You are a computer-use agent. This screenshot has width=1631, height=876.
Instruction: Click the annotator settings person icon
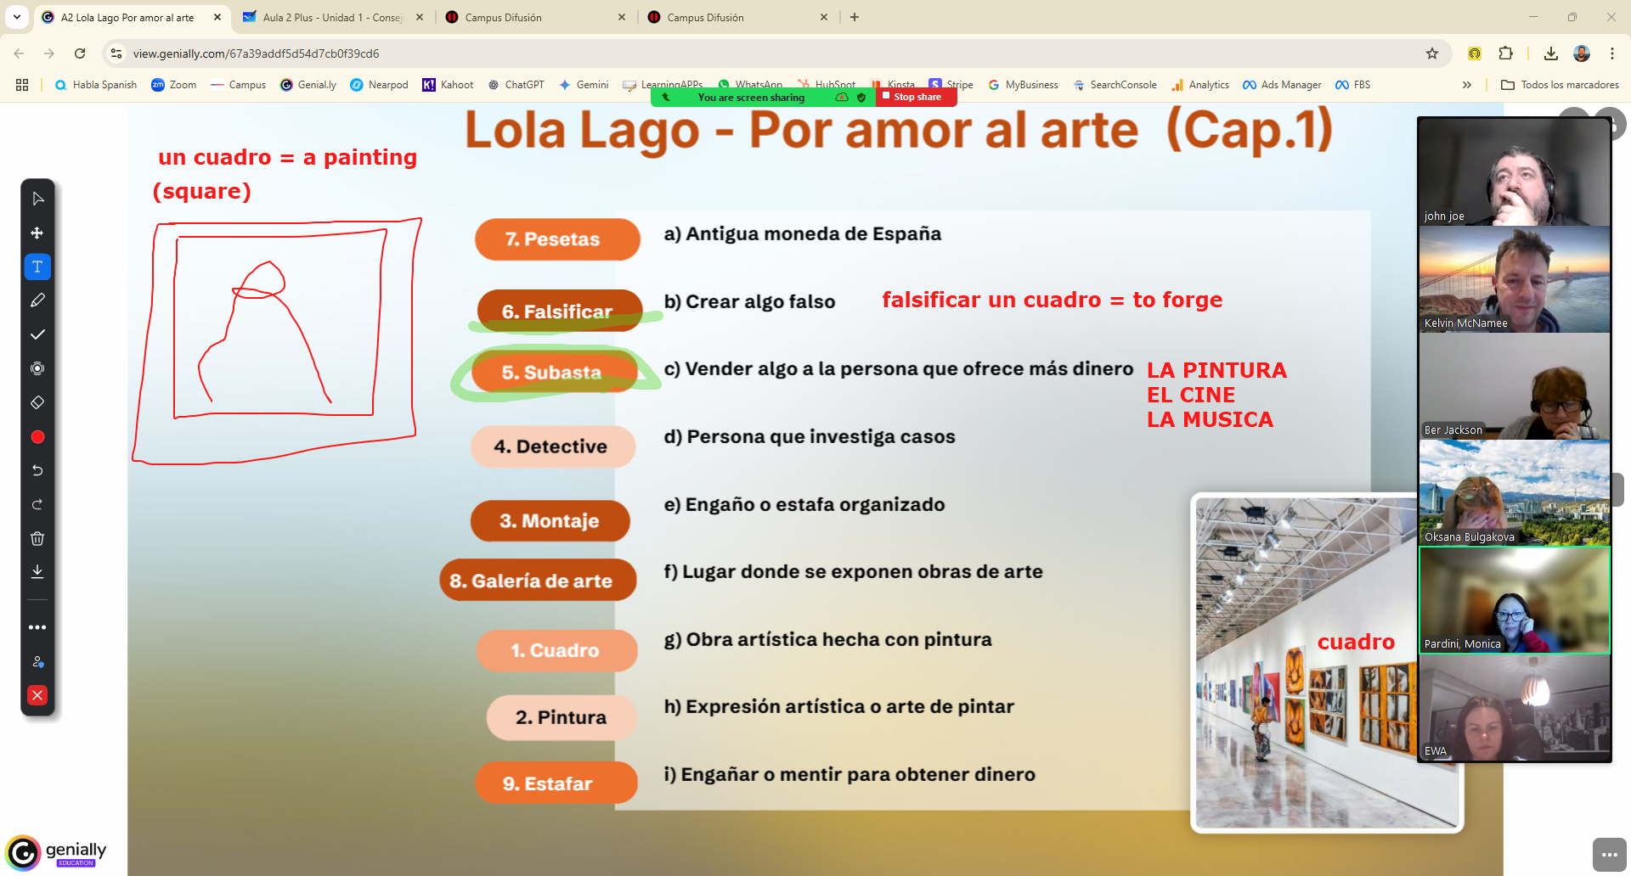pyautogui.click(x=37, y=661)
